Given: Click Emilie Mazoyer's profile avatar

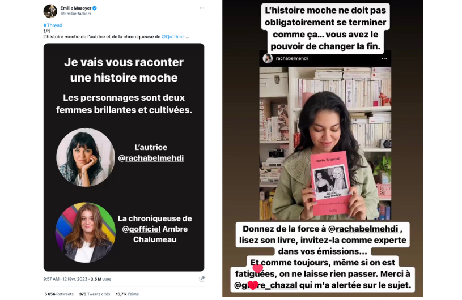Looking at the screenshot, I should [x=50, y=11].
